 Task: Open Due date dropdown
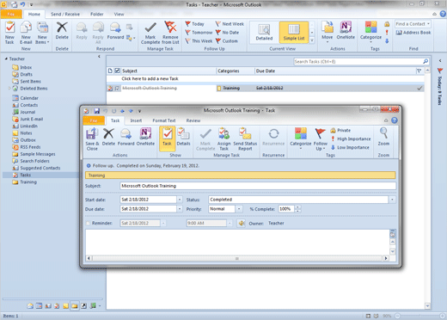pyautogui.click(x=180, y=209)
